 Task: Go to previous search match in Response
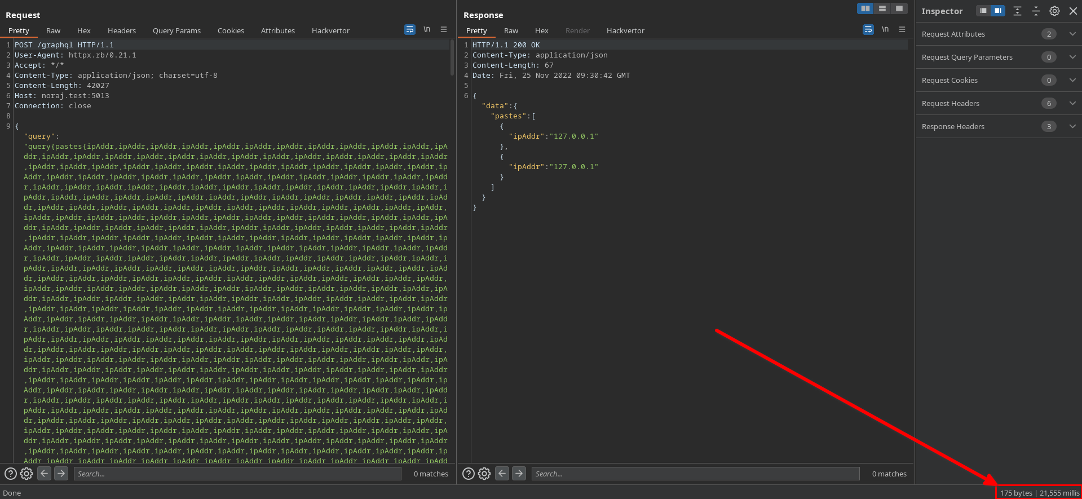click(x=502, y=474)
